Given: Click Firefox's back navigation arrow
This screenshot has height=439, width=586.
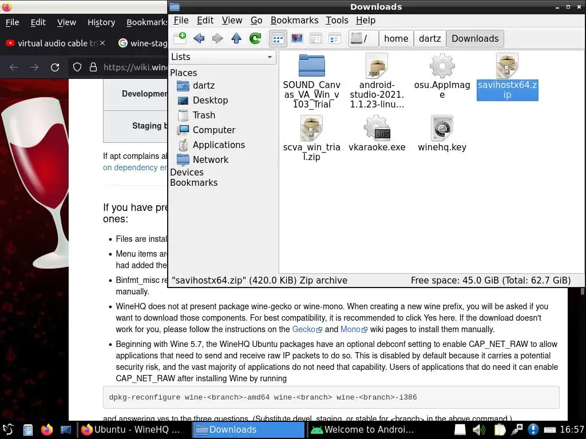Looking at the screenshot, I should pos(14,67).
